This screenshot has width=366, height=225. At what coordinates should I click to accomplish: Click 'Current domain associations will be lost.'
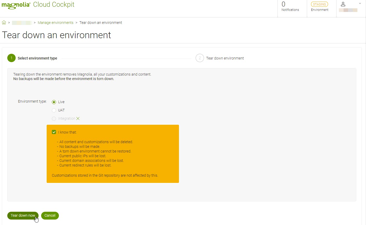click(91, 161)
